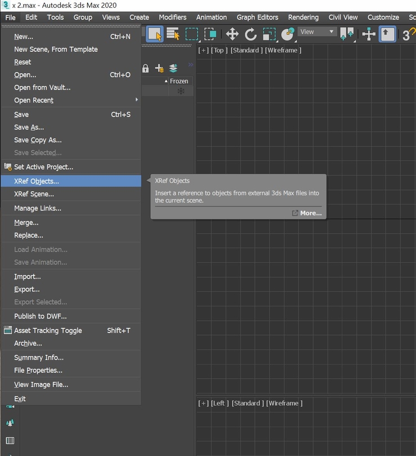Viewport: 416px width, 456px height.
Task: Activate Select and Rotate tool
Action: (x=251, y=34)
